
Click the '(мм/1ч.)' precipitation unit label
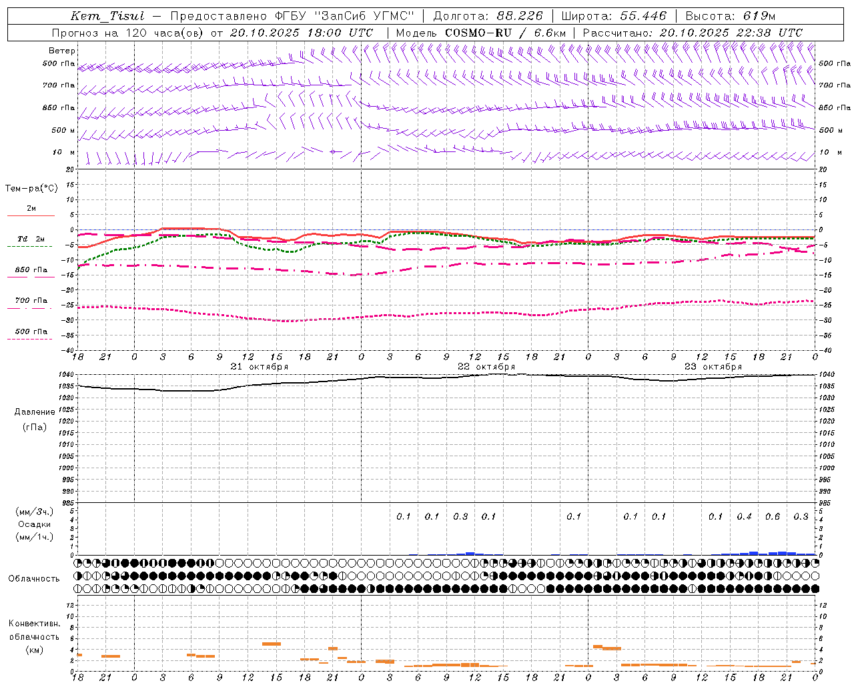[x=35, y=537]
